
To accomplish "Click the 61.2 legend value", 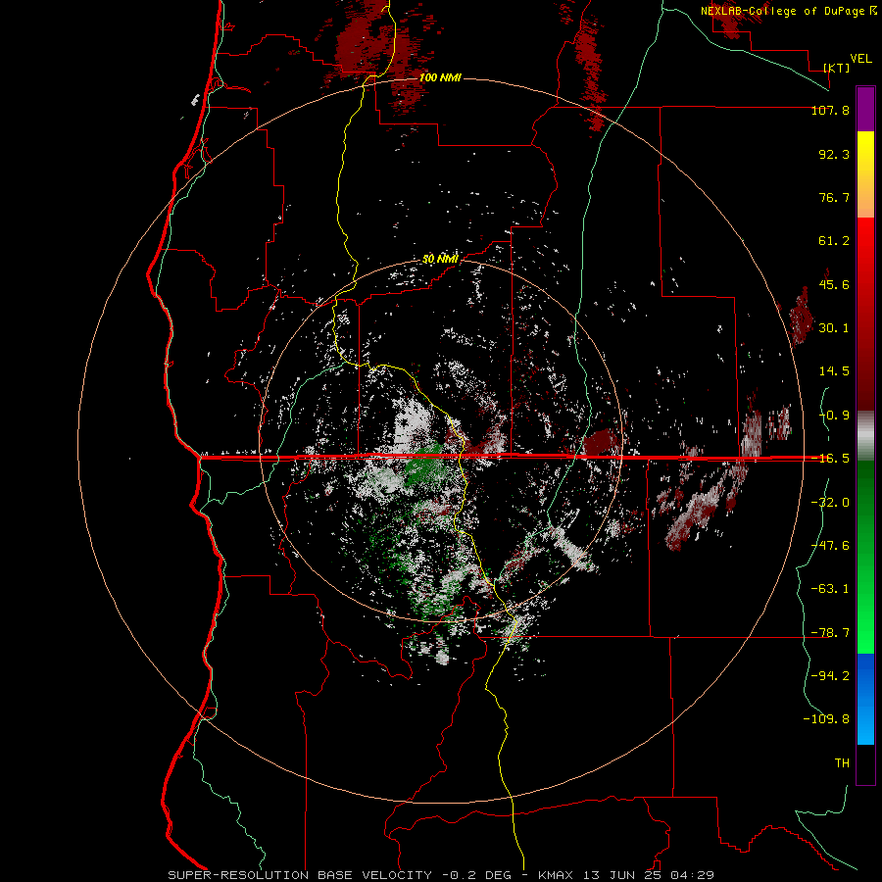I will coord(834,241).
